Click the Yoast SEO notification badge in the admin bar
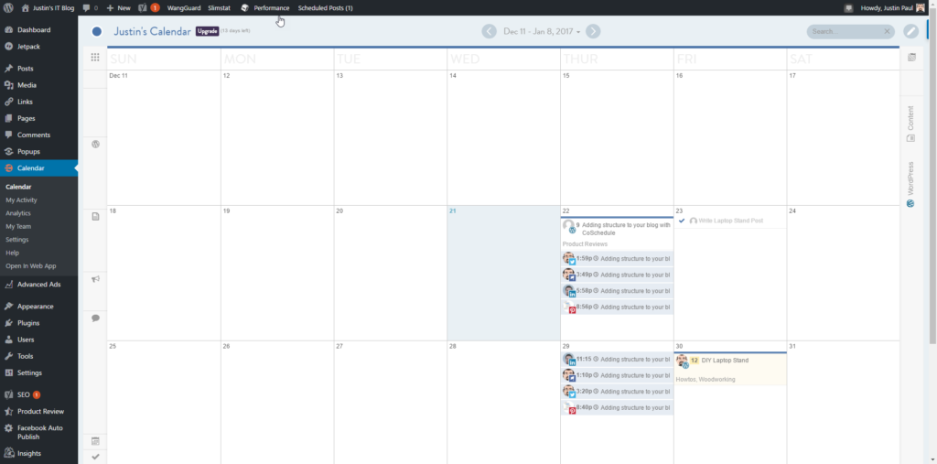 pyautogui.click(x=155, y=7)
